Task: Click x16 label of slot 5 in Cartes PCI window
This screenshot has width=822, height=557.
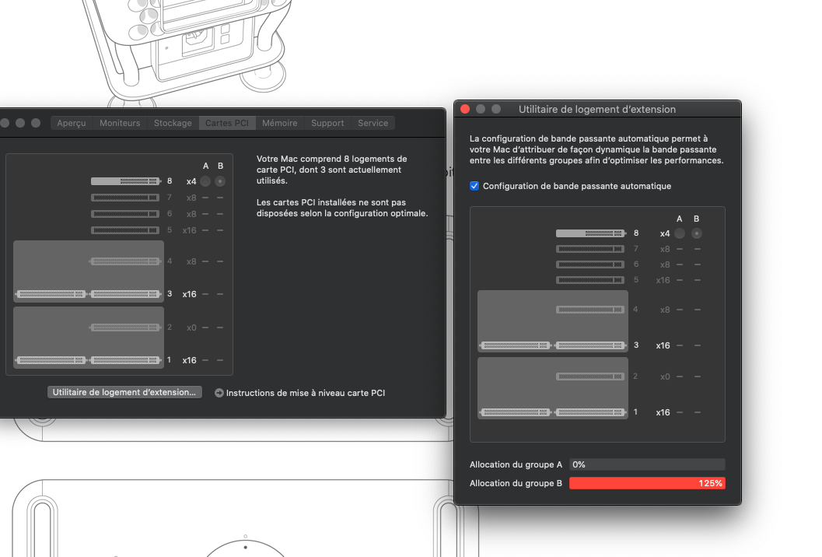Action: tap(189, 230)
